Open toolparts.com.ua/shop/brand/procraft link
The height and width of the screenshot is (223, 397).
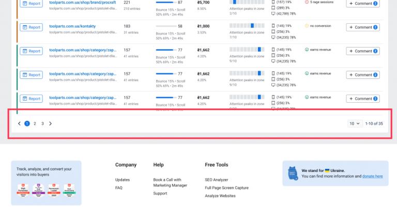(83, 2)
